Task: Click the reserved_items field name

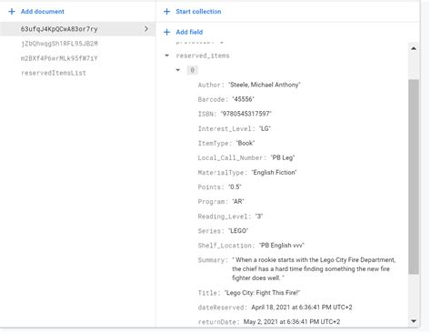Action: (203, 55)
